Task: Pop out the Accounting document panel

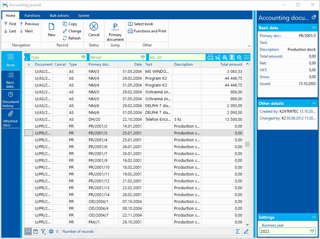Action: pyautogui.click(x=314, y=17)
